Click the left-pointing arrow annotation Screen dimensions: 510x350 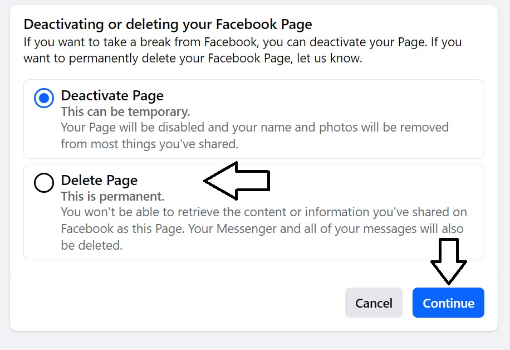(237, 181)
